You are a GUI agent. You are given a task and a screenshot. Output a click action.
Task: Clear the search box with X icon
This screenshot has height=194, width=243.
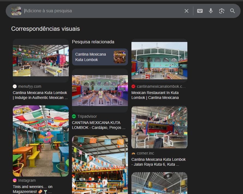click(x=187, y=11)
